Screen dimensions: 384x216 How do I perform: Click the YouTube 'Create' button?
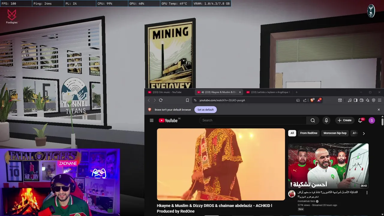pos(344,120)
